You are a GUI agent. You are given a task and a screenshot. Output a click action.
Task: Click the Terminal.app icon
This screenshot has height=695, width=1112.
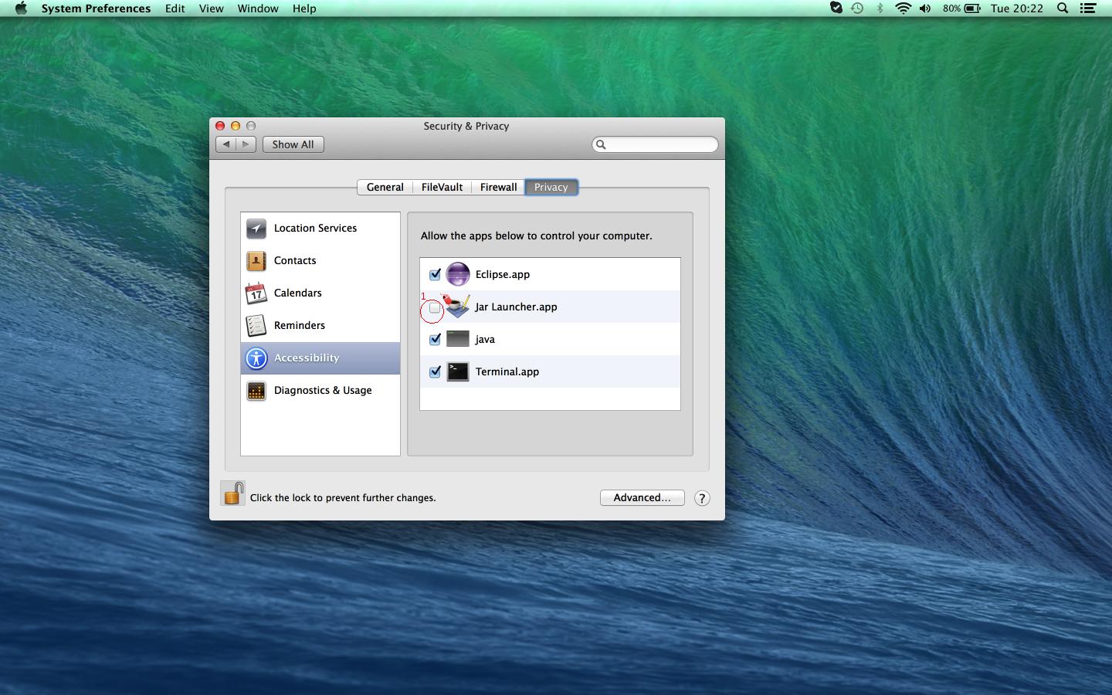tap(458, 371)
